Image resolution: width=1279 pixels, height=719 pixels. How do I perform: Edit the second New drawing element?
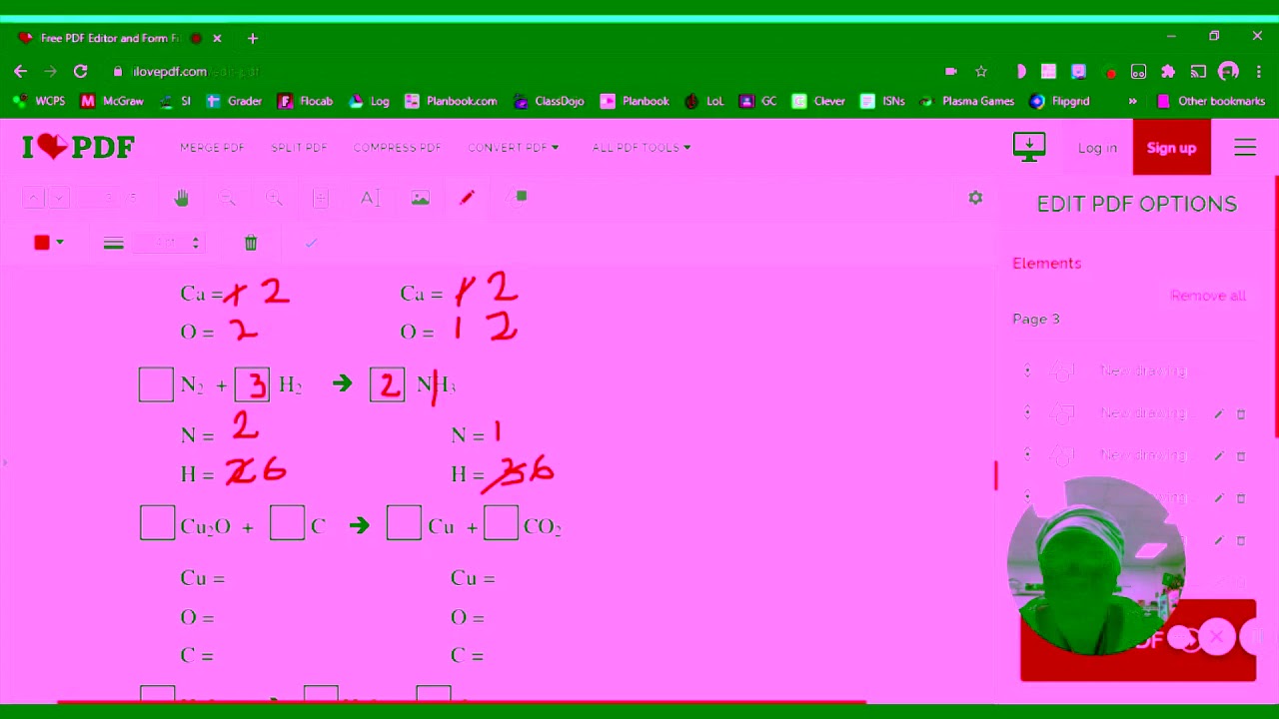[1218, 413]
